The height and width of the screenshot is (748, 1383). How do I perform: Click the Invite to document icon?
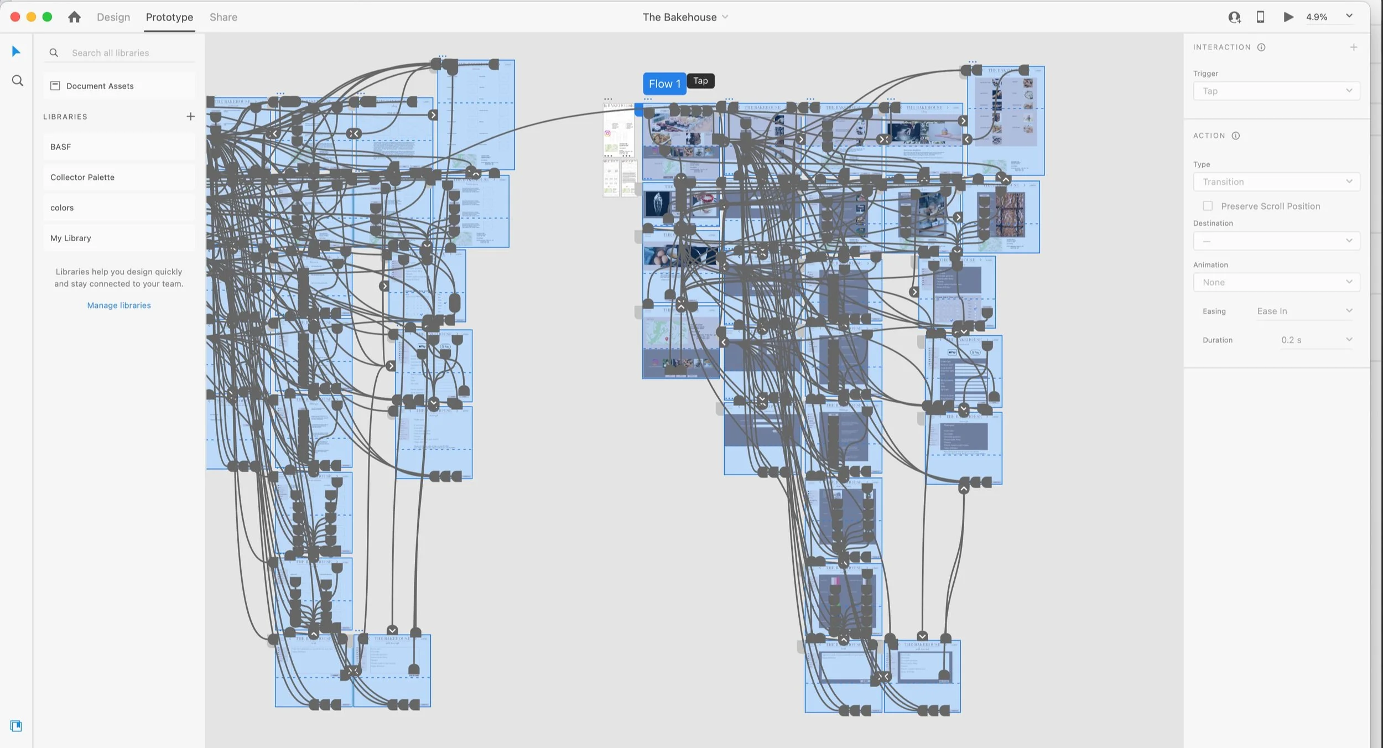coord(1234,17)
